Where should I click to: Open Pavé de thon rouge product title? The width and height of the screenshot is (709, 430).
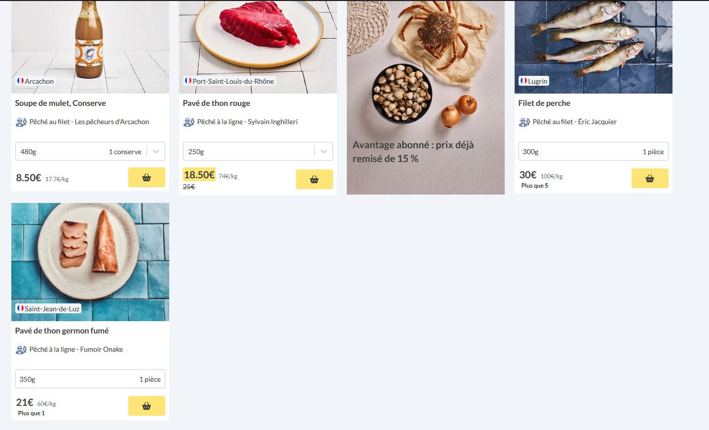pos(216,103)
